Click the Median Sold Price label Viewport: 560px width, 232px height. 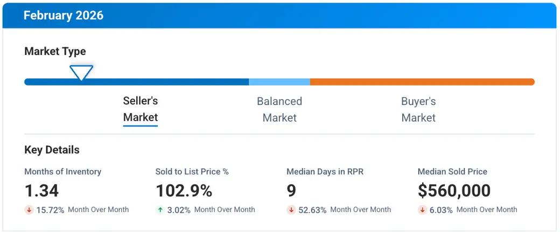click(x=452, y=172)
